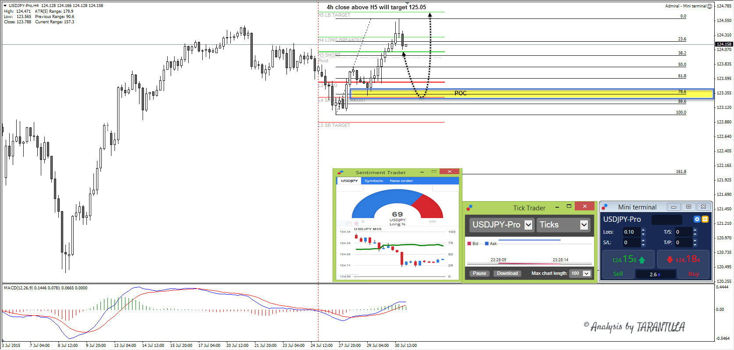Screen dimensions: 734x350
Task: Click the Mini terminal logo icon
Action: (605, 207)
